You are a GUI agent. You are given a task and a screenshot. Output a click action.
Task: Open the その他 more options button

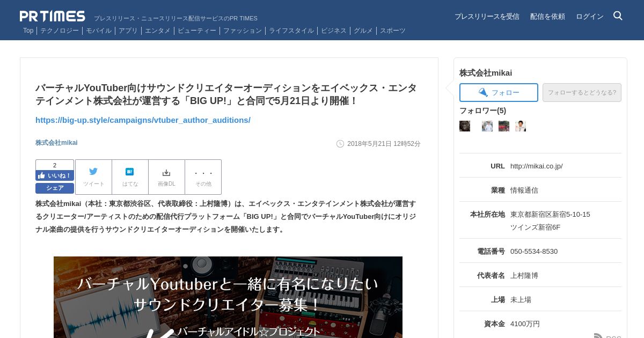pos(203,177)
